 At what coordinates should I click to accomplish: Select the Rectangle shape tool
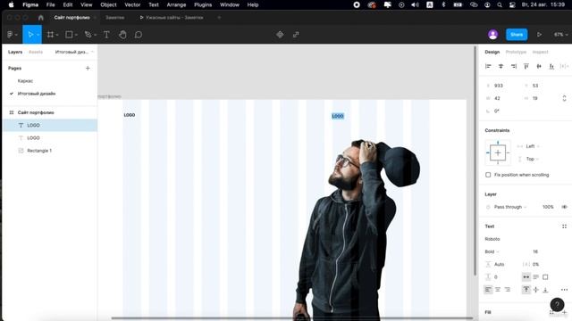(x=69, y=35)
